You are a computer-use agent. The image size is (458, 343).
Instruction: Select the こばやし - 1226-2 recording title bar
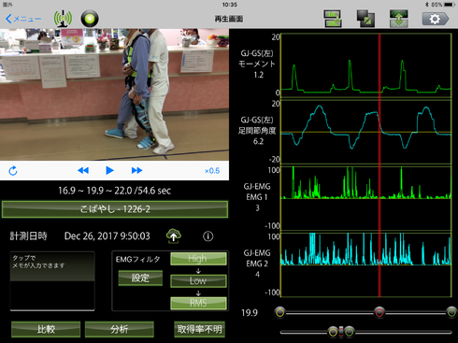[x=115, y=209]
